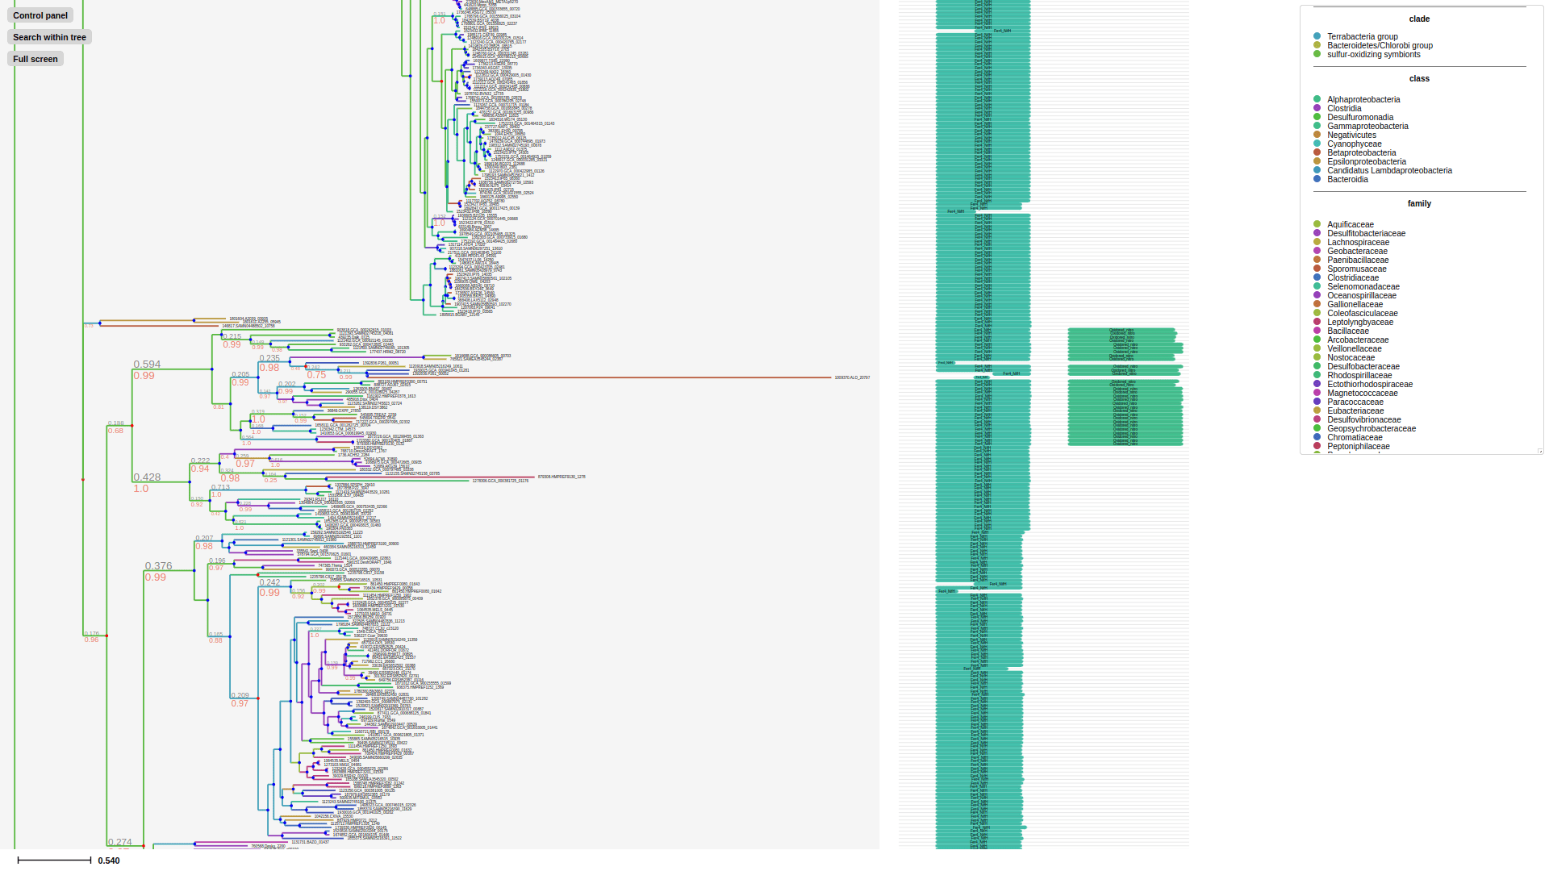This screenshot has width=1549, height=871.
Task: Click the Paenibacillaceae family label
Action: pos(1358,260)
